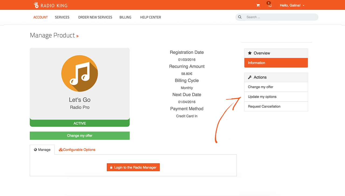
Task: Select Information in the Overview panel
Action: pyautogui.click(x=276, y=63)
